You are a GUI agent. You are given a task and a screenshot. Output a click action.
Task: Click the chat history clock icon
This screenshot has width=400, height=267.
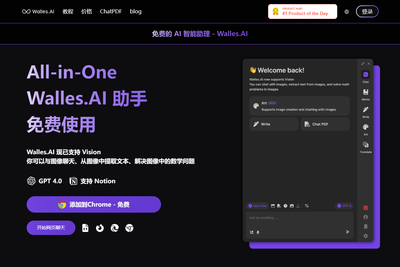click(285, 206)
